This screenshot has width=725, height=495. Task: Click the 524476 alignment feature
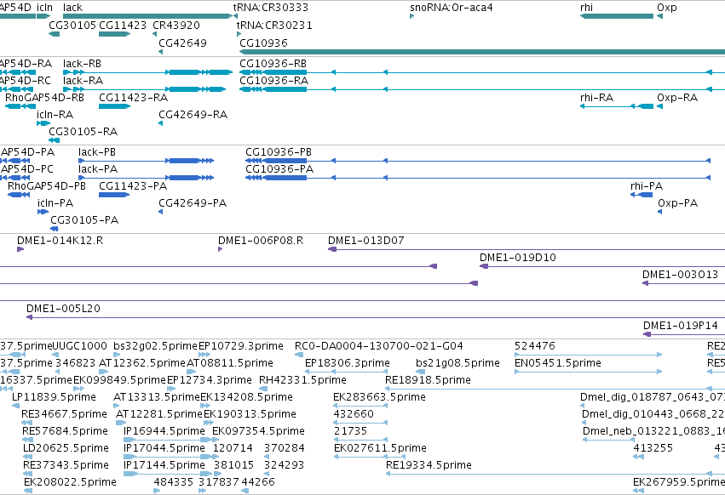(x=588, y=355)
